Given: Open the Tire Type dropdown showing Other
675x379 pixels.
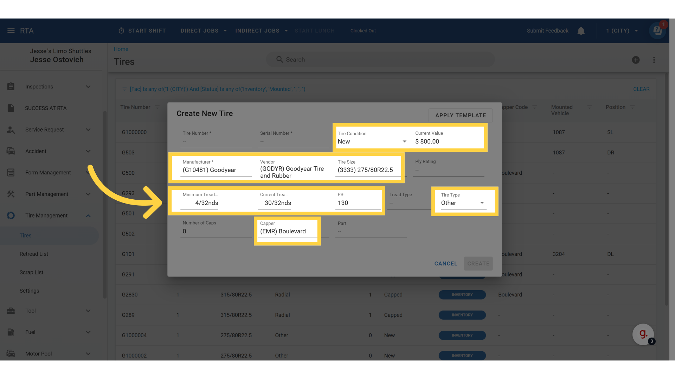Looking at the screenshot, I should coord(481,202).
